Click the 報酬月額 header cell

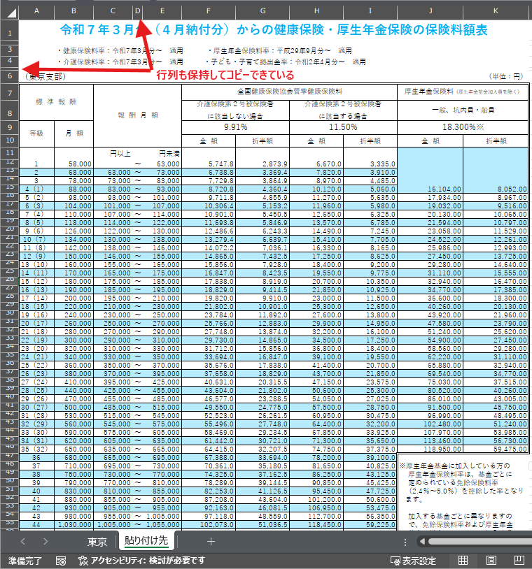(x=138, y=115)
